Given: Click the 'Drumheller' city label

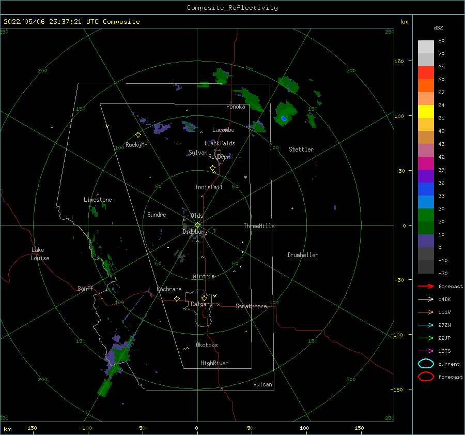Looking at the screenshot, I should (x=303, y=255).
